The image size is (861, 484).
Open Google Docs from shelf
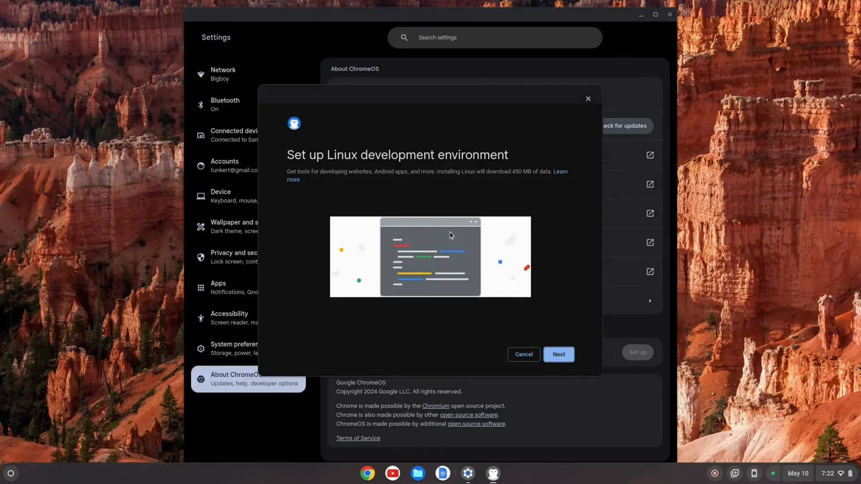coord(443,473)
